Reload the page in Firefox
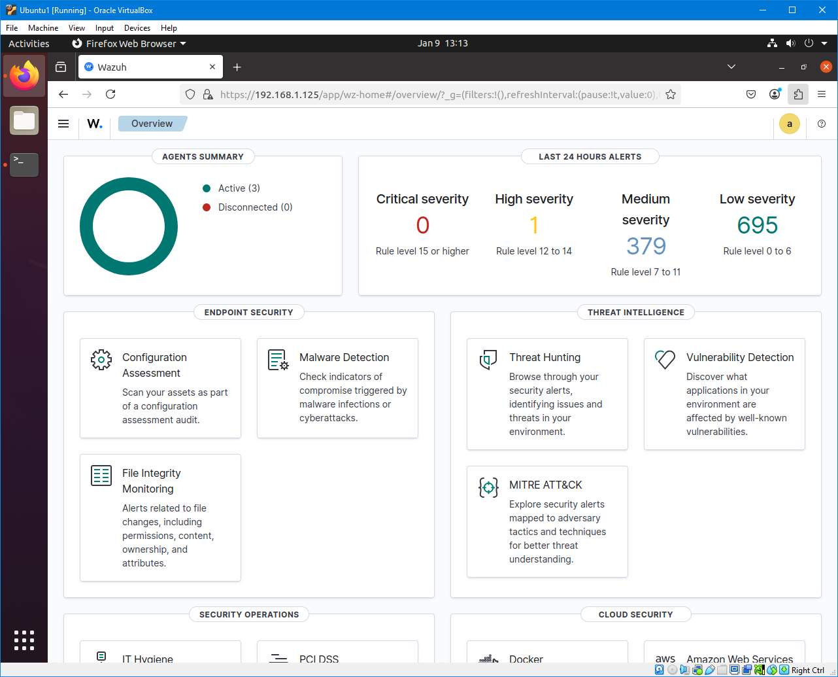 [110, 94]
